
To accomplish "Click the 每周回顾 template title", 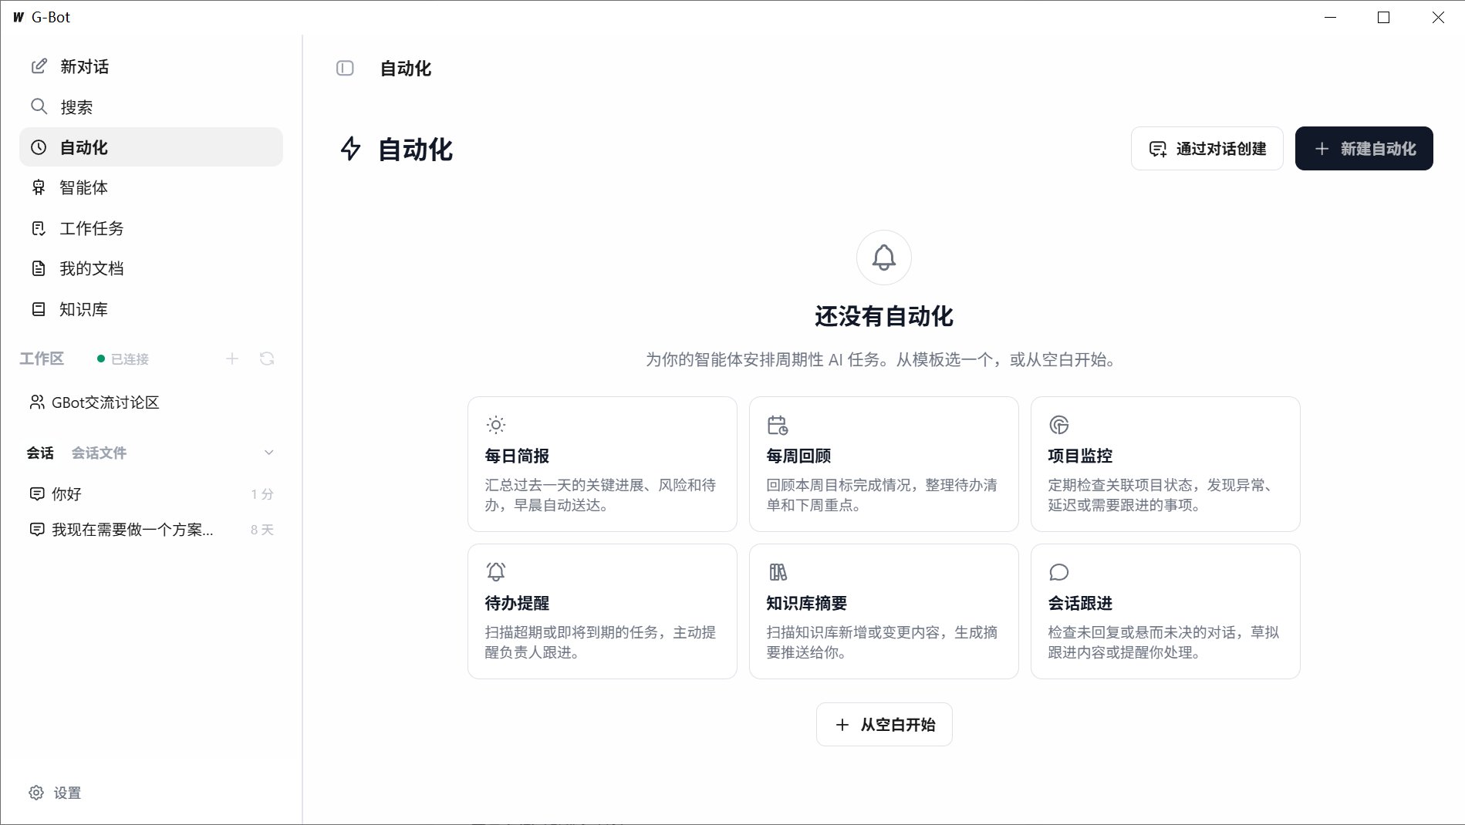I will [798, 456].
